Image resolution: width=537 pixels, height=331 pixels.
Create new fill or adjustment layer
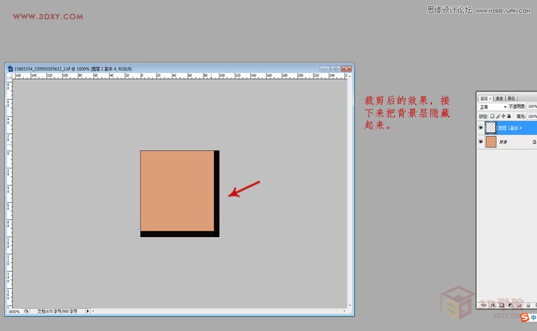coord(510,305)
